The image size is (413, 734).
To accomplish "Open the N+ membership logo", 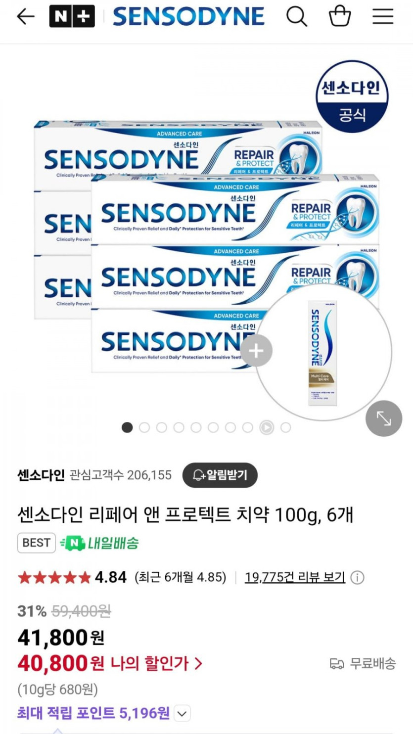I will [x=72, y=17].
